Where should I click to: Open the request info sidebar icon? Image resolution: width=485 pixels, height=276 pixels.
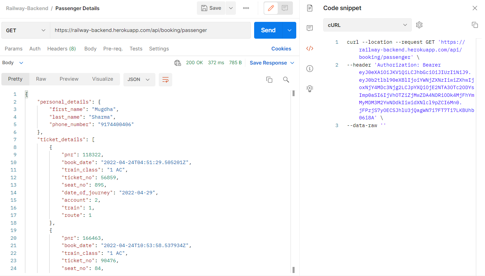[x=310, y=69]
